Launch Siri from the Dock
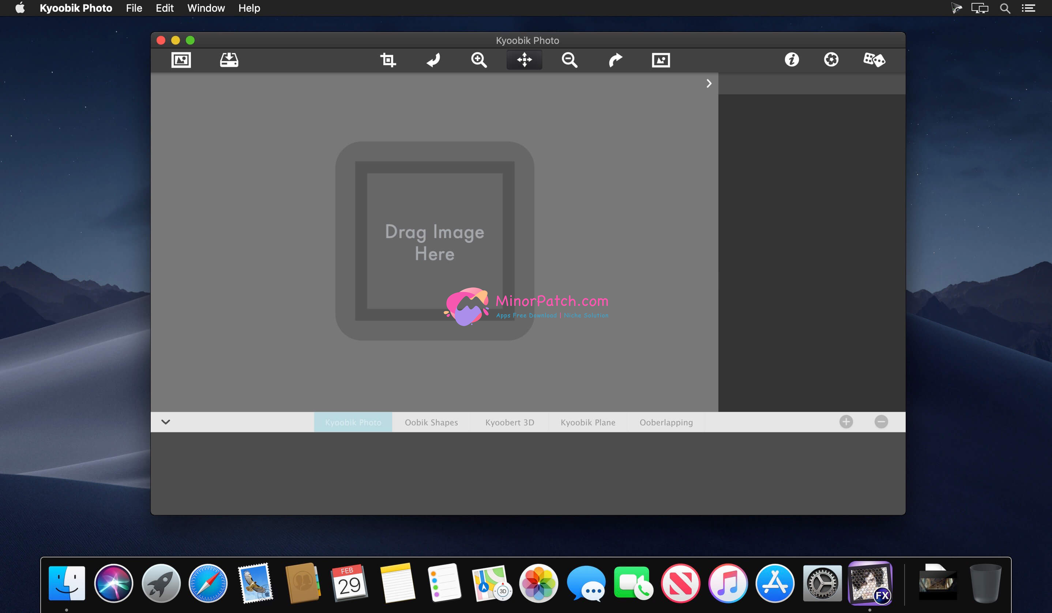The height and width of the screenshot is (613, 1052). (113, 583)
